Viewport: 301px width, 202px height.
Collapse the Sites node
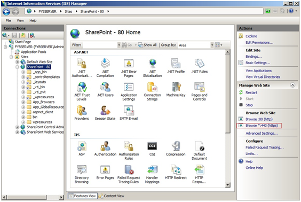(x=11, y=57)
